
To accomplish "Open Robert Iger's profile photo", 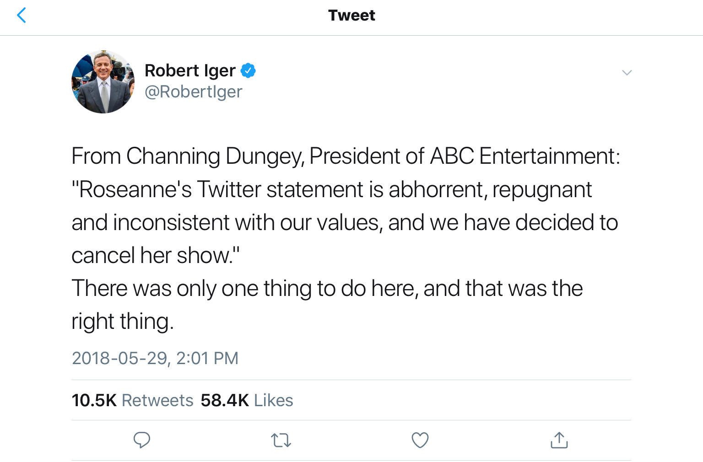I will [x=103, y=82].
